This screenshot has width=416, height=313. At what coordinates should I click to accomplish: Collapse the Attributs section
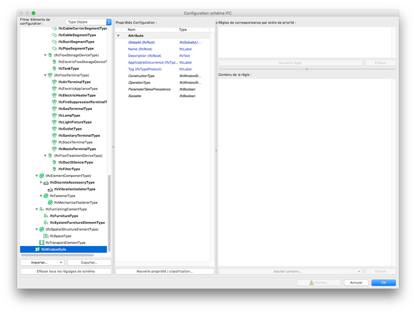[x=118, y=36]
